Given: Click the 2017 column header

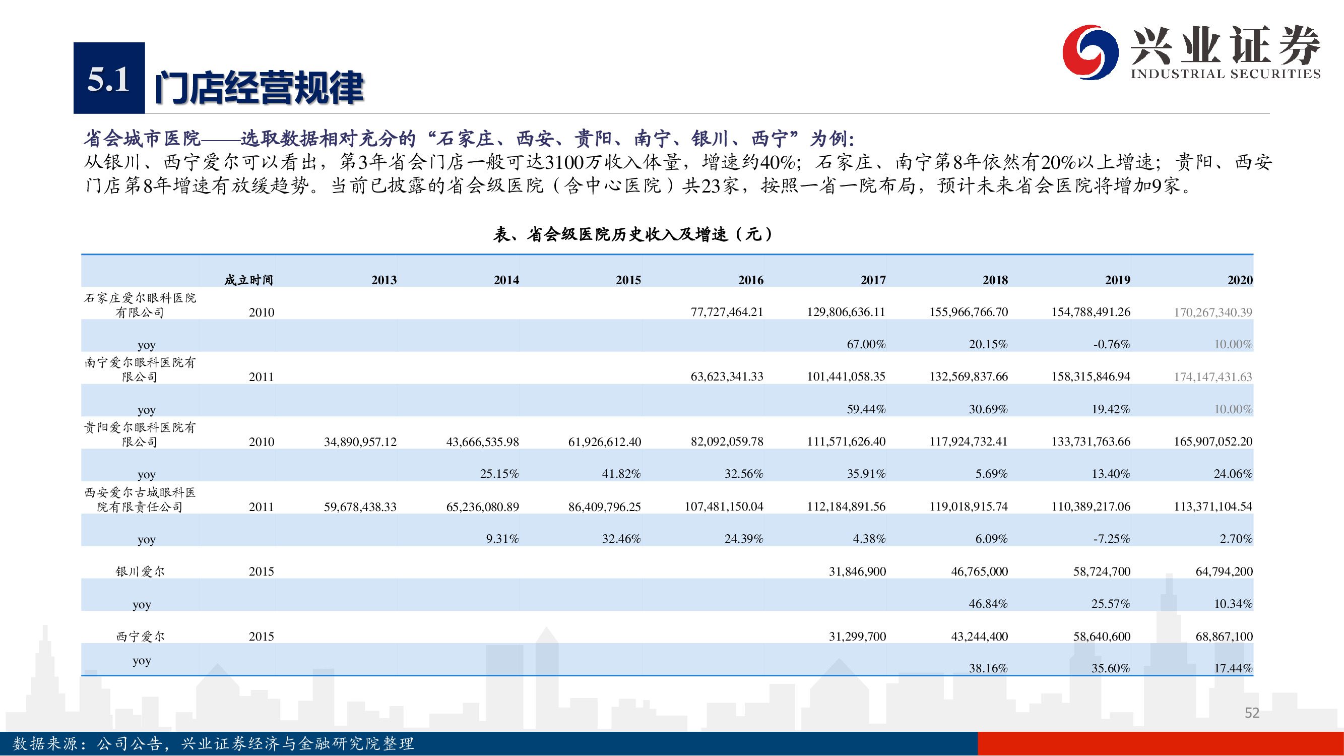Looking at the screenshot, I should [873, 280].
